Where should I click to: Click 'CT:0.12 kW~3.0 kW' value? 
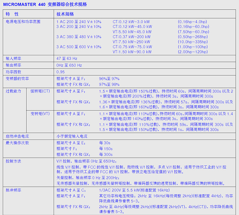(x=131, y=22)
